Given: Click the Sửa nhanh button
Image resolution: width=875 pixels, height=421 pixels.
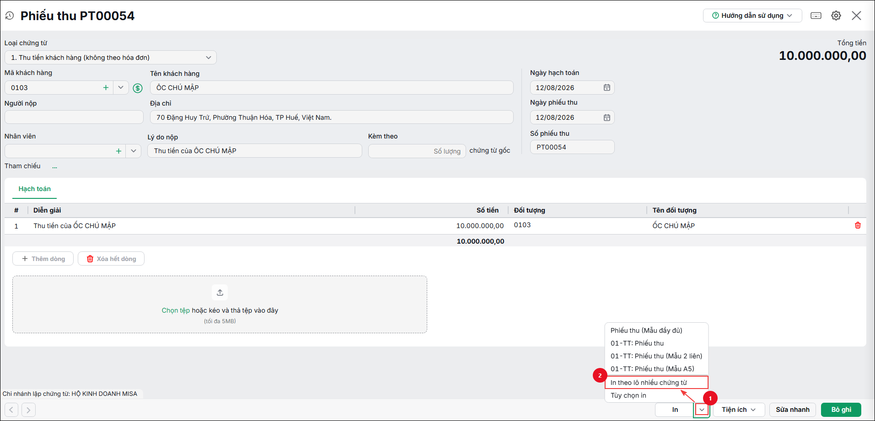Looking at the screenshot, I should (x=793, y=410).
